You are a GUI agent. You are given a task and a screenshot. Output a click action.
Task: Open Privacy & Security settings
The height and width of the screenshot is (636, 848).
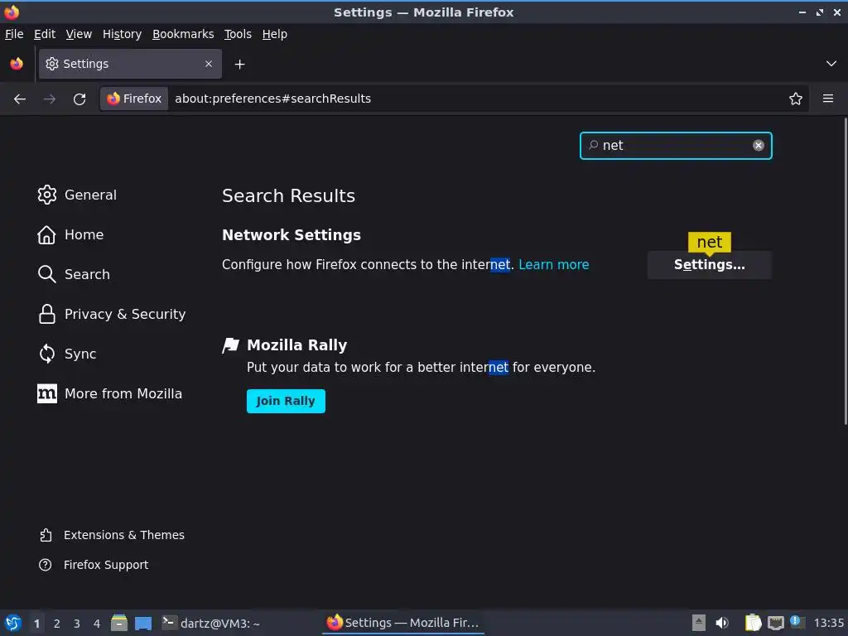[x=112, y=314]
